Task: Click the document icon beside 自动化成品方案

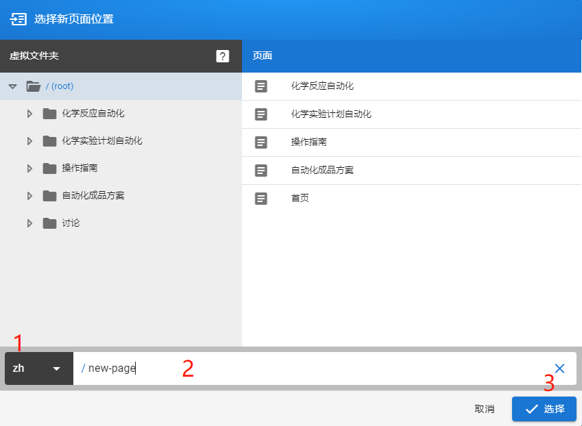Action: [261, 170]
